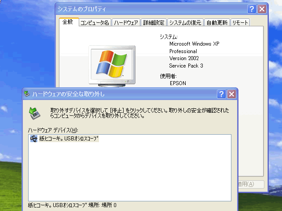
Task: Click the USB device icon in the hardware list
Action: [x=34, y=139]
